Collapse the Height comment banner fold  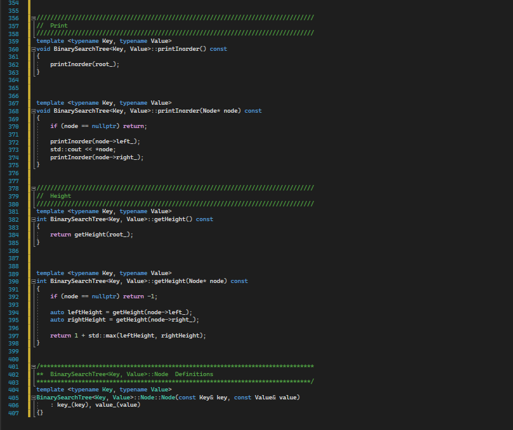32,188
